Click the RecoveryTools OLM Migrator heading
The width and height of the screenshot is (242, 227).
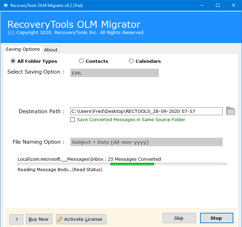point(74,24)
